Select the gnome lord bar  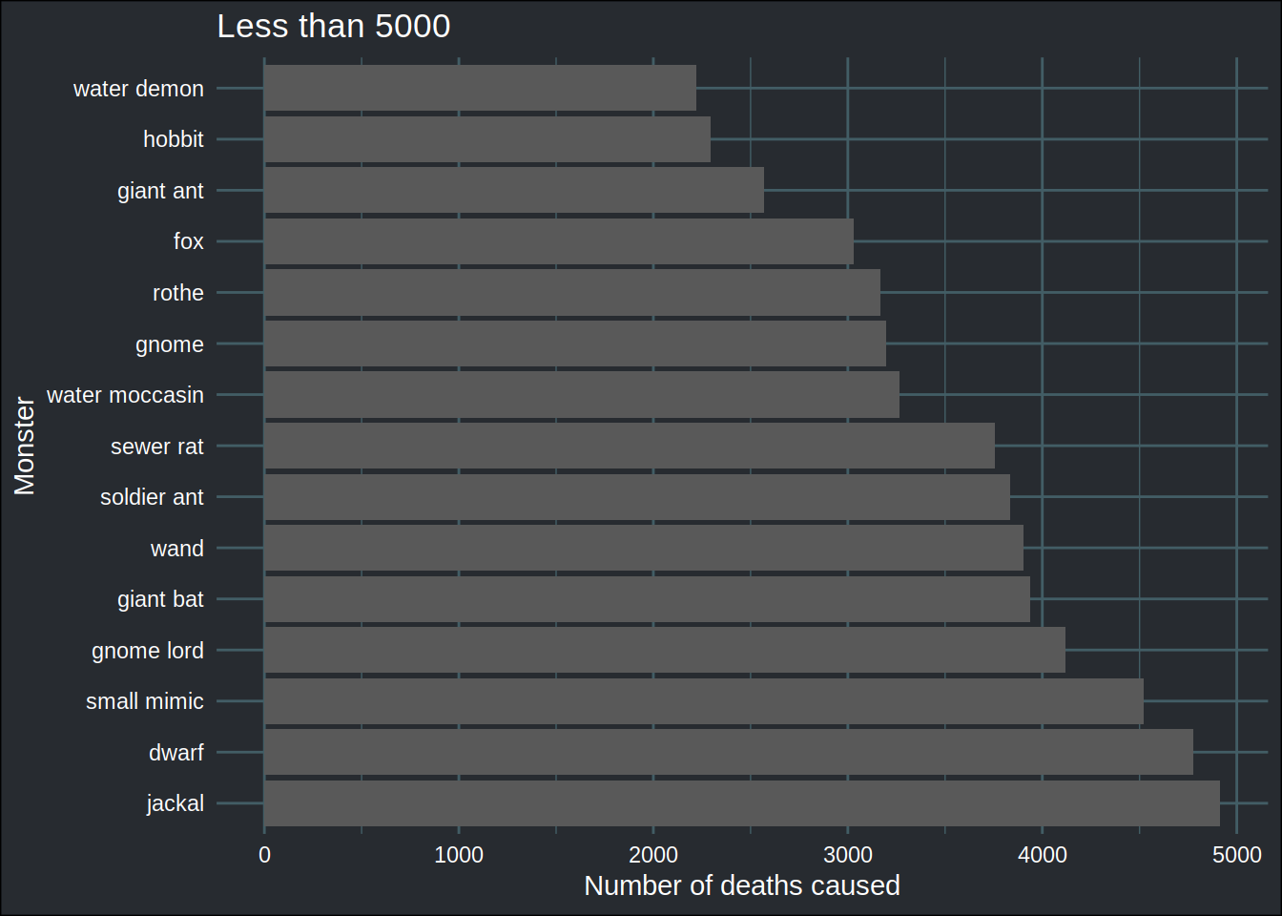665,650
